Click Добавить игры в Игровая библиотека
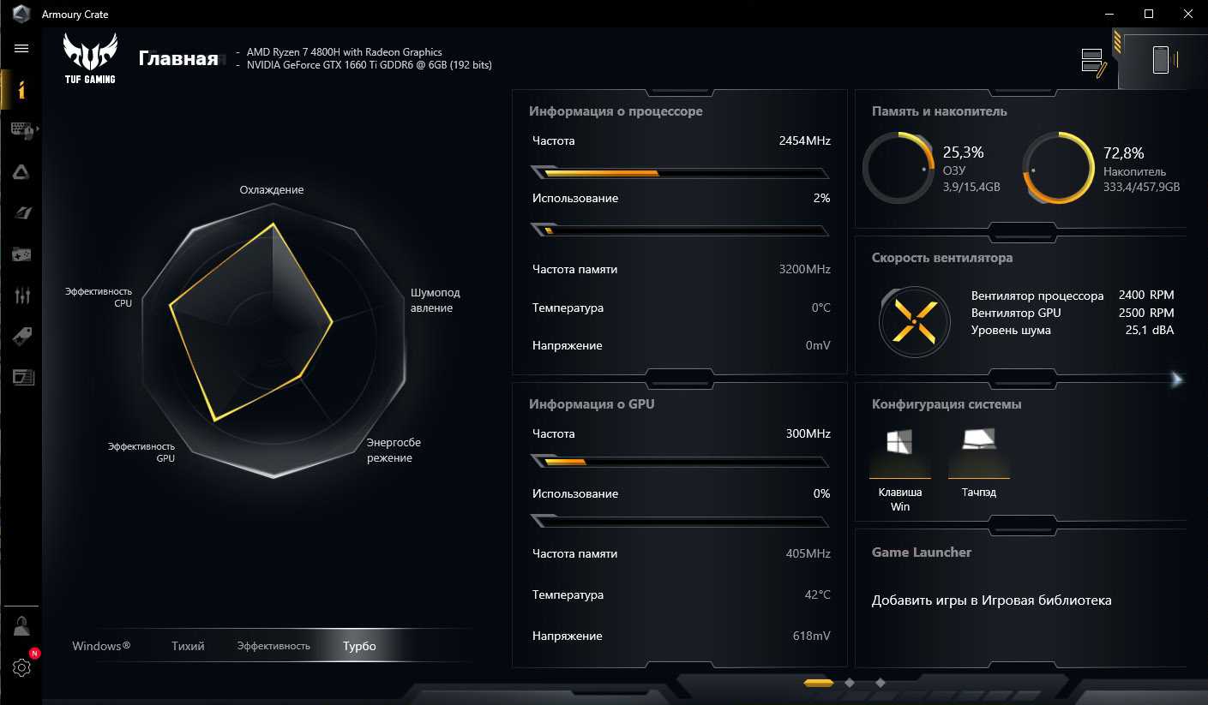Viewport: 1208px width, 705px height. (991, 600)
